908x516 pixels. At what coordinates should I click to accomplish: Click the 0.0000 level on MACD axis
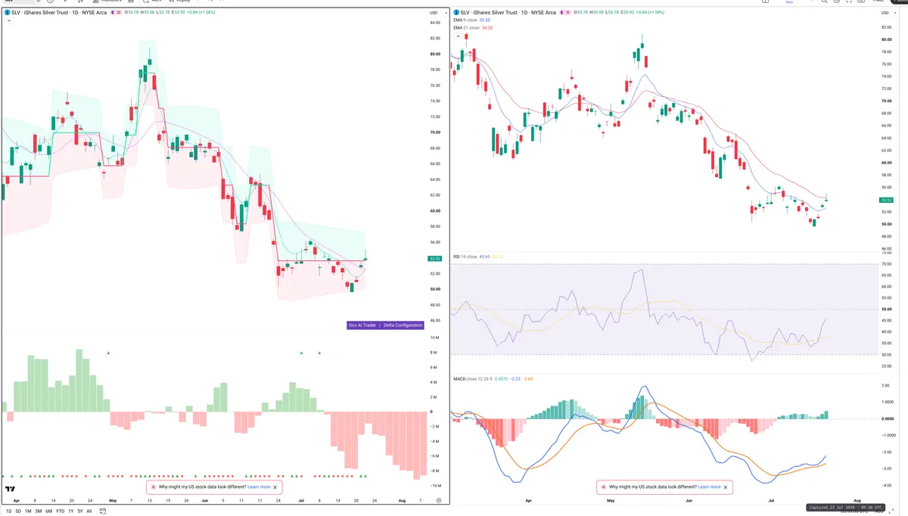(888, 418)
